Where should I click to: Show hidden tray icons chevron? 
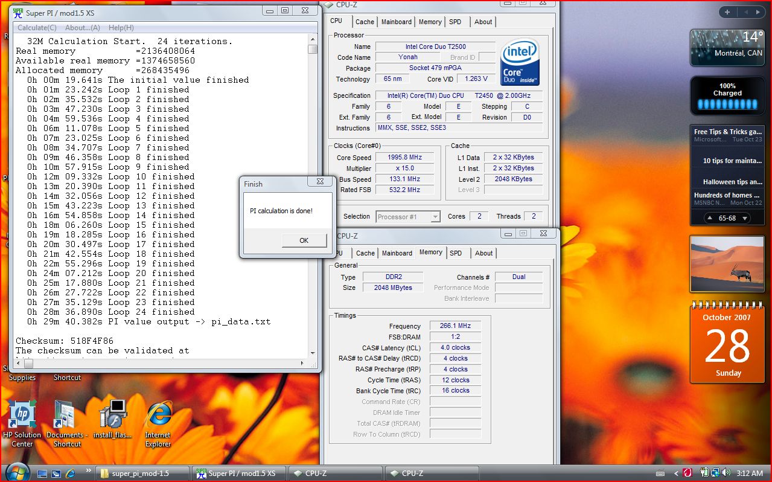tap(676, 473)
